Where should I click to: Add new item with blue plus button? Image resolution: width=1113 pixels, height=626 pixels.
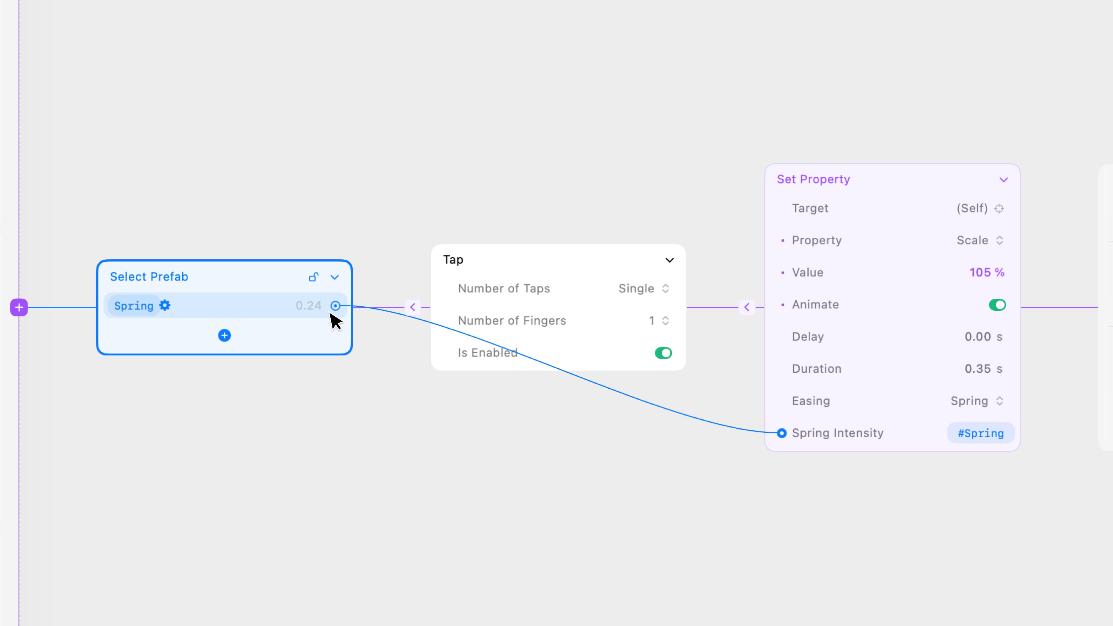[224, 335]
